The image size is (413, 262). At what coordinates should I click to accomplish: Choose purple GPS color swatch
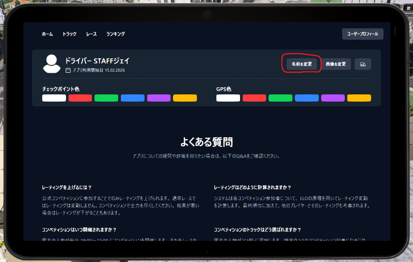(333, 98)
